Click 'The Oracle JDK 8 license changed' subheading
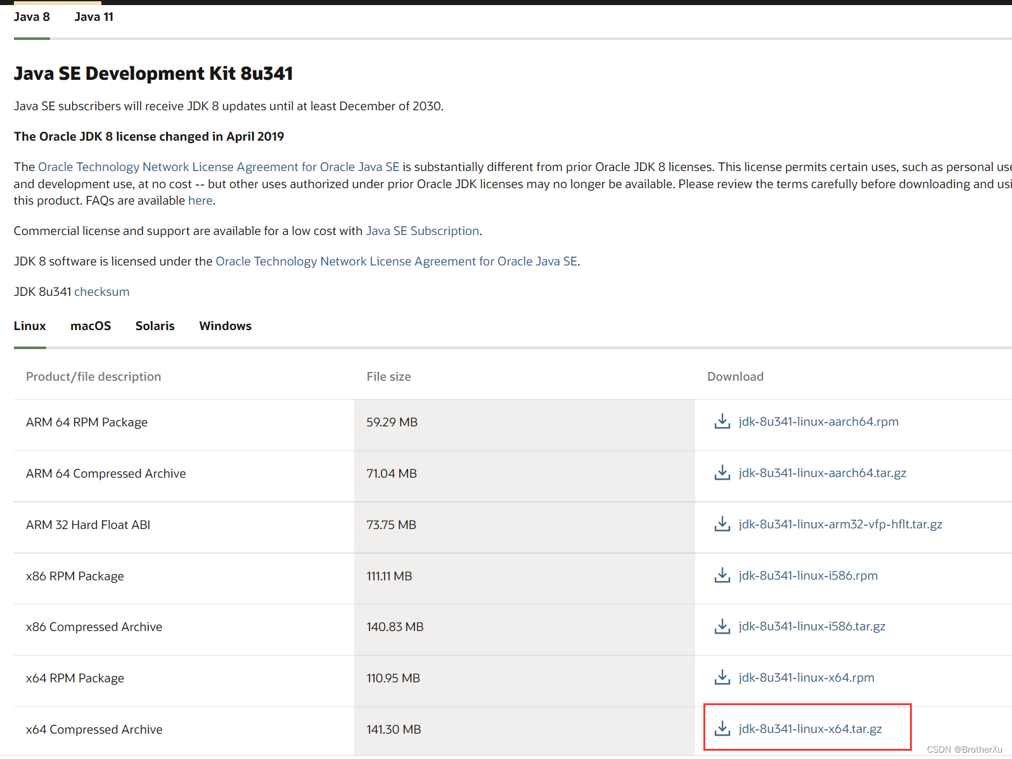1012x759 pixels. click(149, 136)
